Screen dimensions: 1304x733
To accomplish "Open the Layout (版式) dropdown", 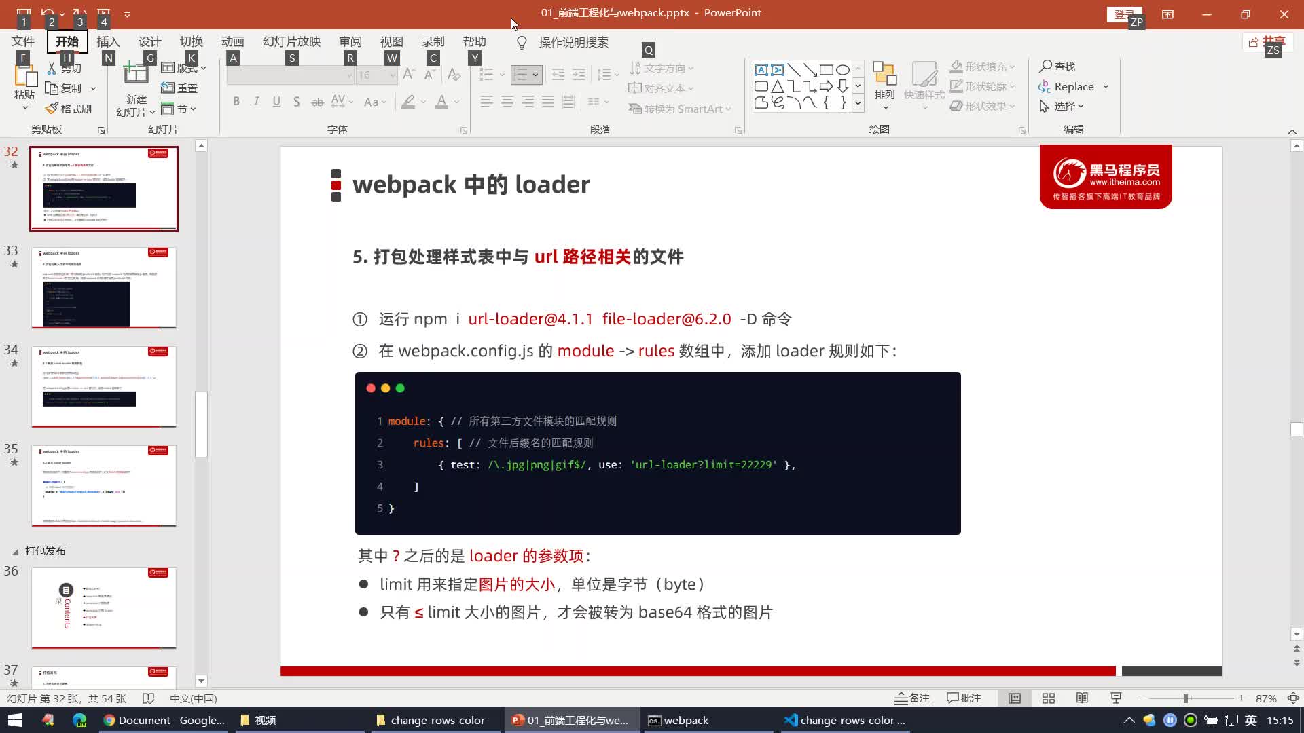I will click(x=183, y=68).
